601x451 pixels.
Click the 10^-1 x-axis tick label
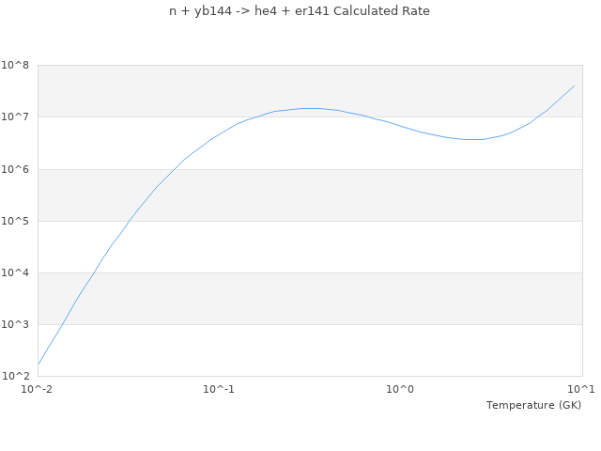tap(219, 389)
